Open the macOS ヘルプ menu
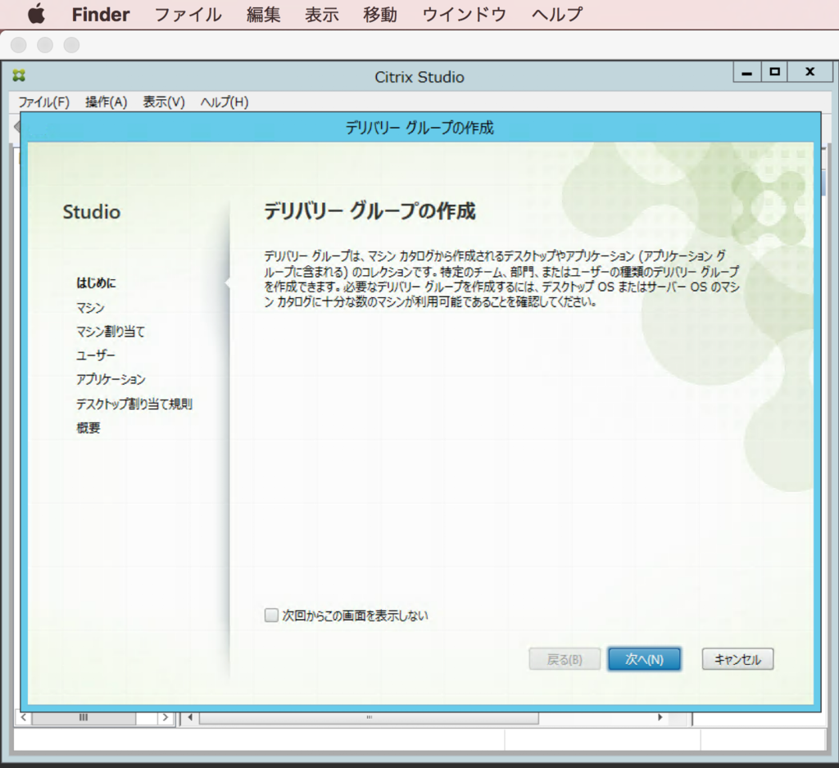839x768 pixels. pyautogui.click(x=557, y=15)
